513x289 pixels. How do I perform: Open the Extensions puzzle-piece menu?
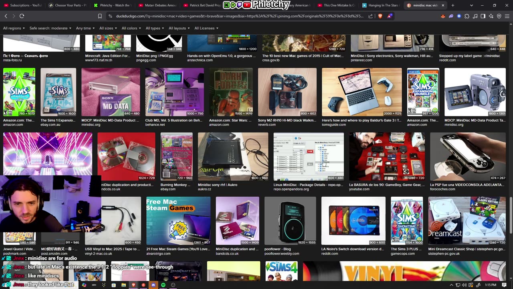(467, 16)
